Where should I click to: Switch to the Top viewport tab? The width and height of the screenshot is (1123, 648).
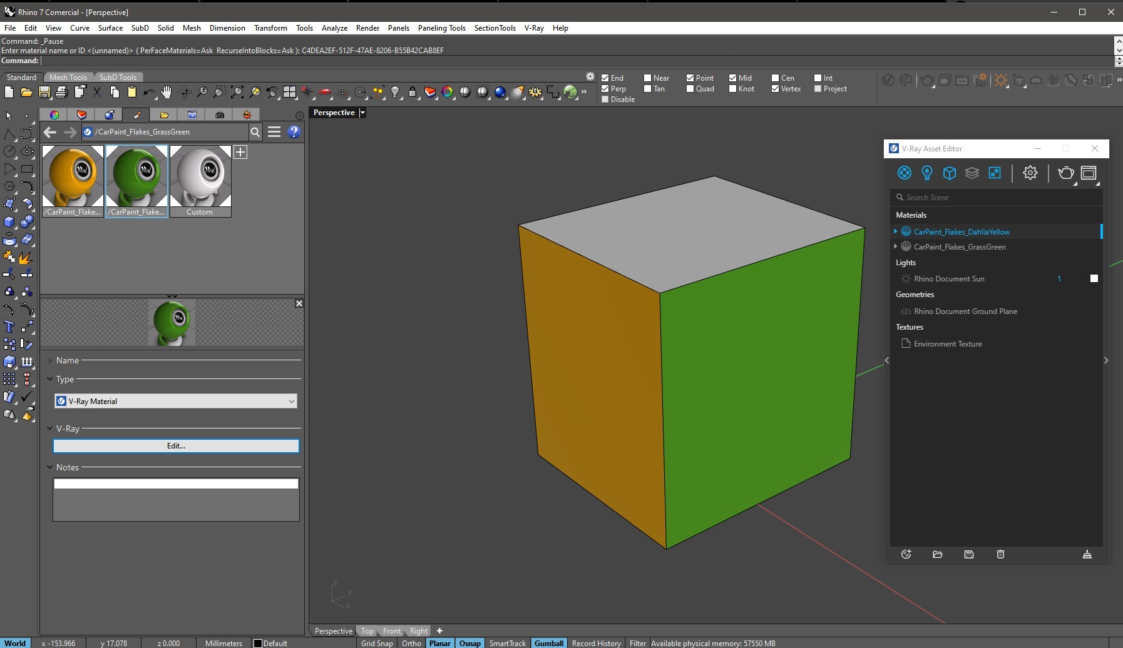pos(367,631)
